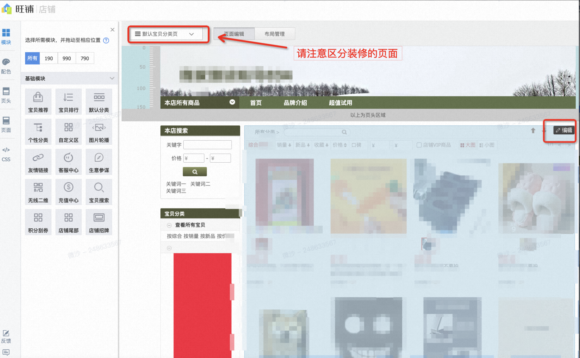Select the 无线二维 module
Image resolution: width=580 pixels, height=358 pixels.
coord(38,192)
